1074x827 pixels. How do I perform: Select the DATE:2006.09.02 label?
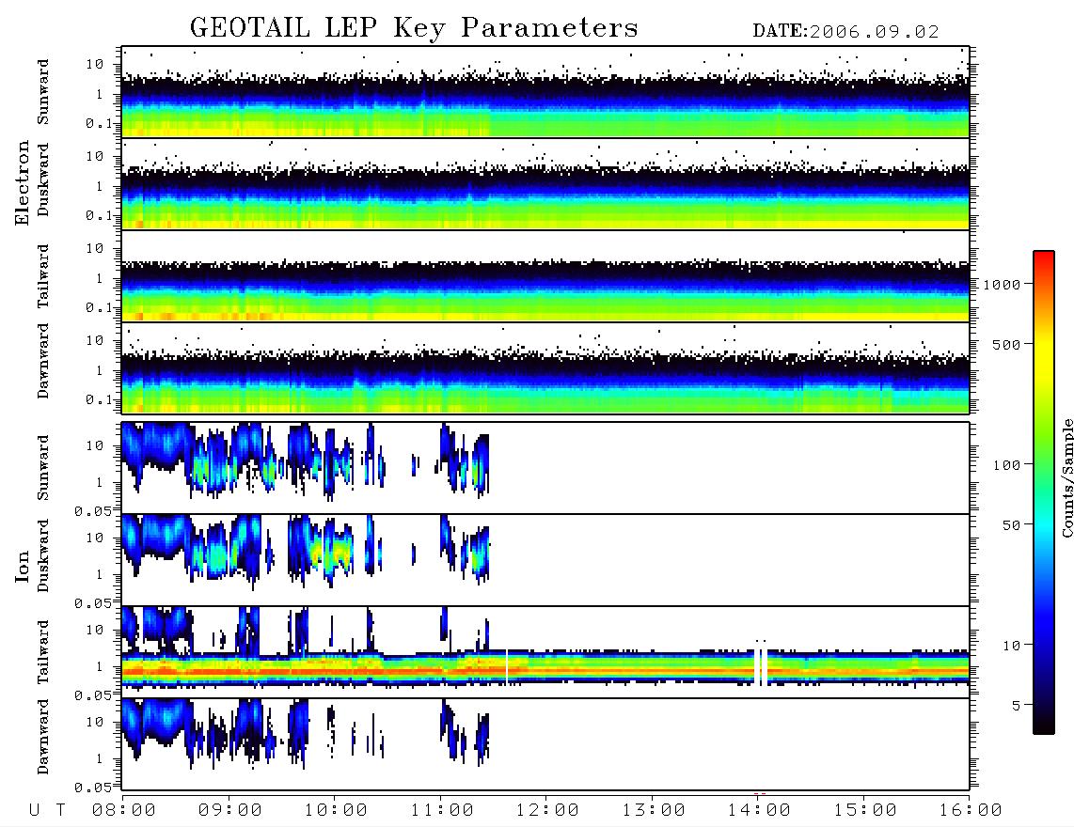pos(845,31)
